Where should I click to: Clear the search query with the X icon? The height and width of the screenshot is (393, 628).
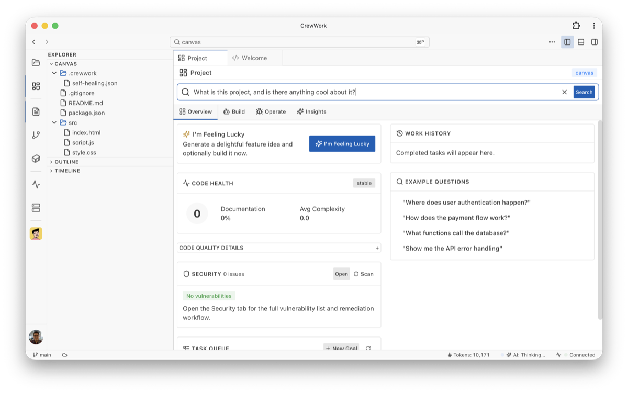[564, 92]
